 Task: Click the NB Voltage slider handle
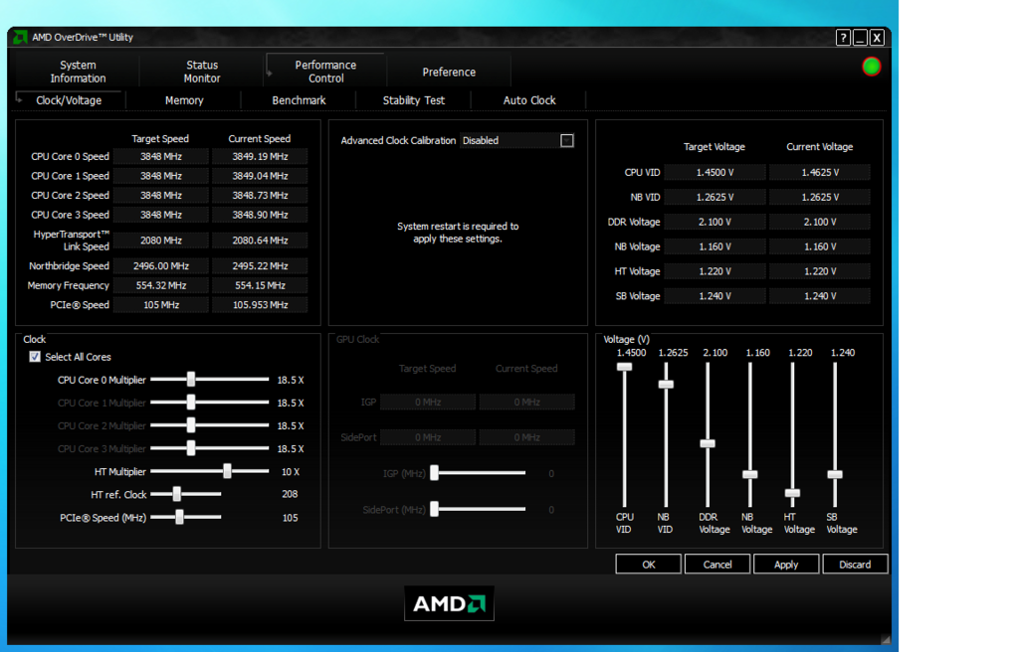click(750, 475)
